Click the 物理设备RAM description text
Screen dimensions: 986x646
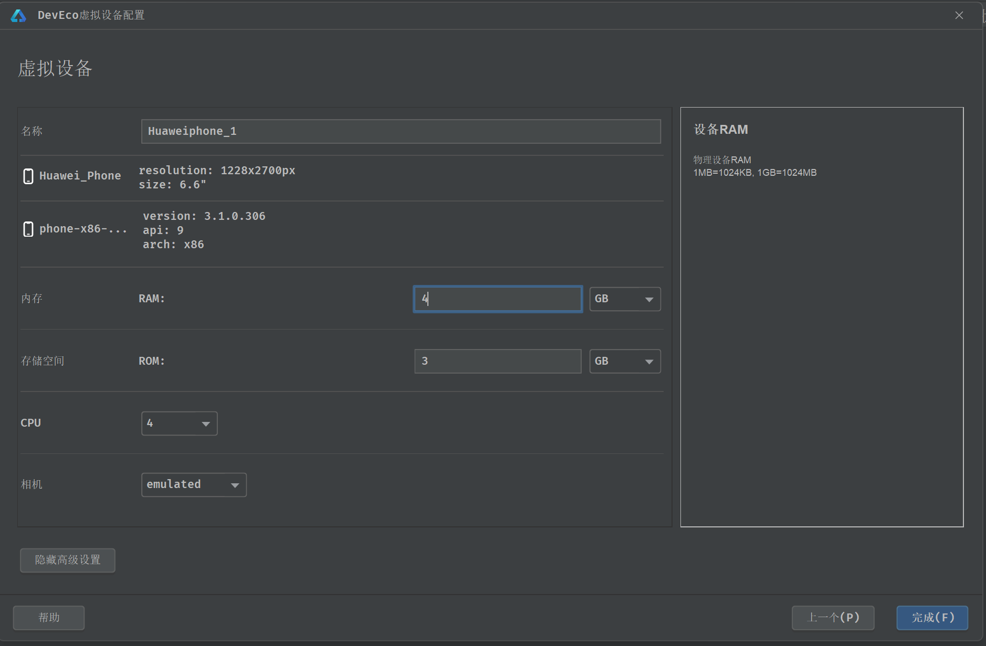click(x=722, y=160)
